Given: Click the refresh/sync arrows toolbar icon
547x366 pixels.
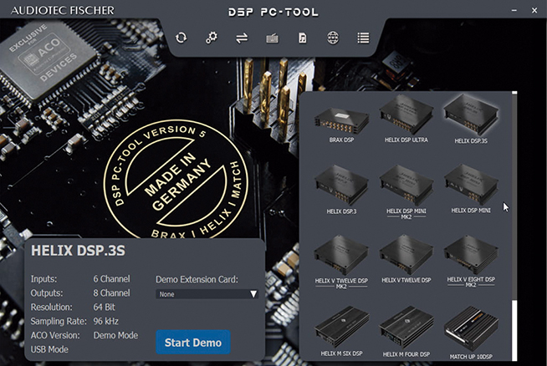Looking at the screenshot, I should pyautogui.click(x=181, y=38).
